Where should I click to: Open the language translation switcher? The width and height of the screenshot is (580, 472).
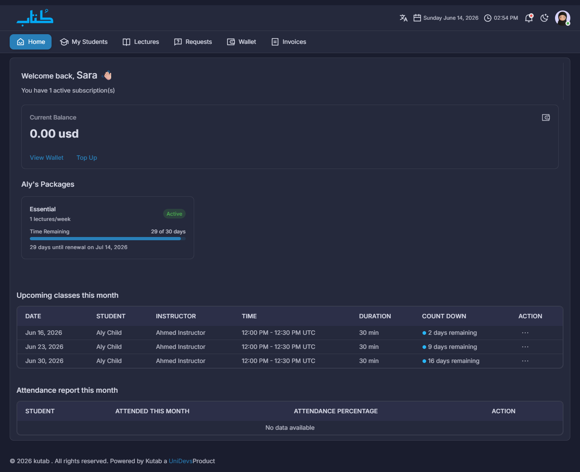click(404, 18)
